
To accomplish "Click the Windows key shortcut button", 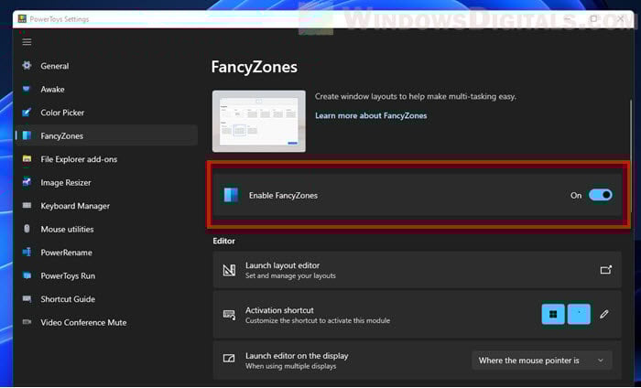I will tap(553, 314).
